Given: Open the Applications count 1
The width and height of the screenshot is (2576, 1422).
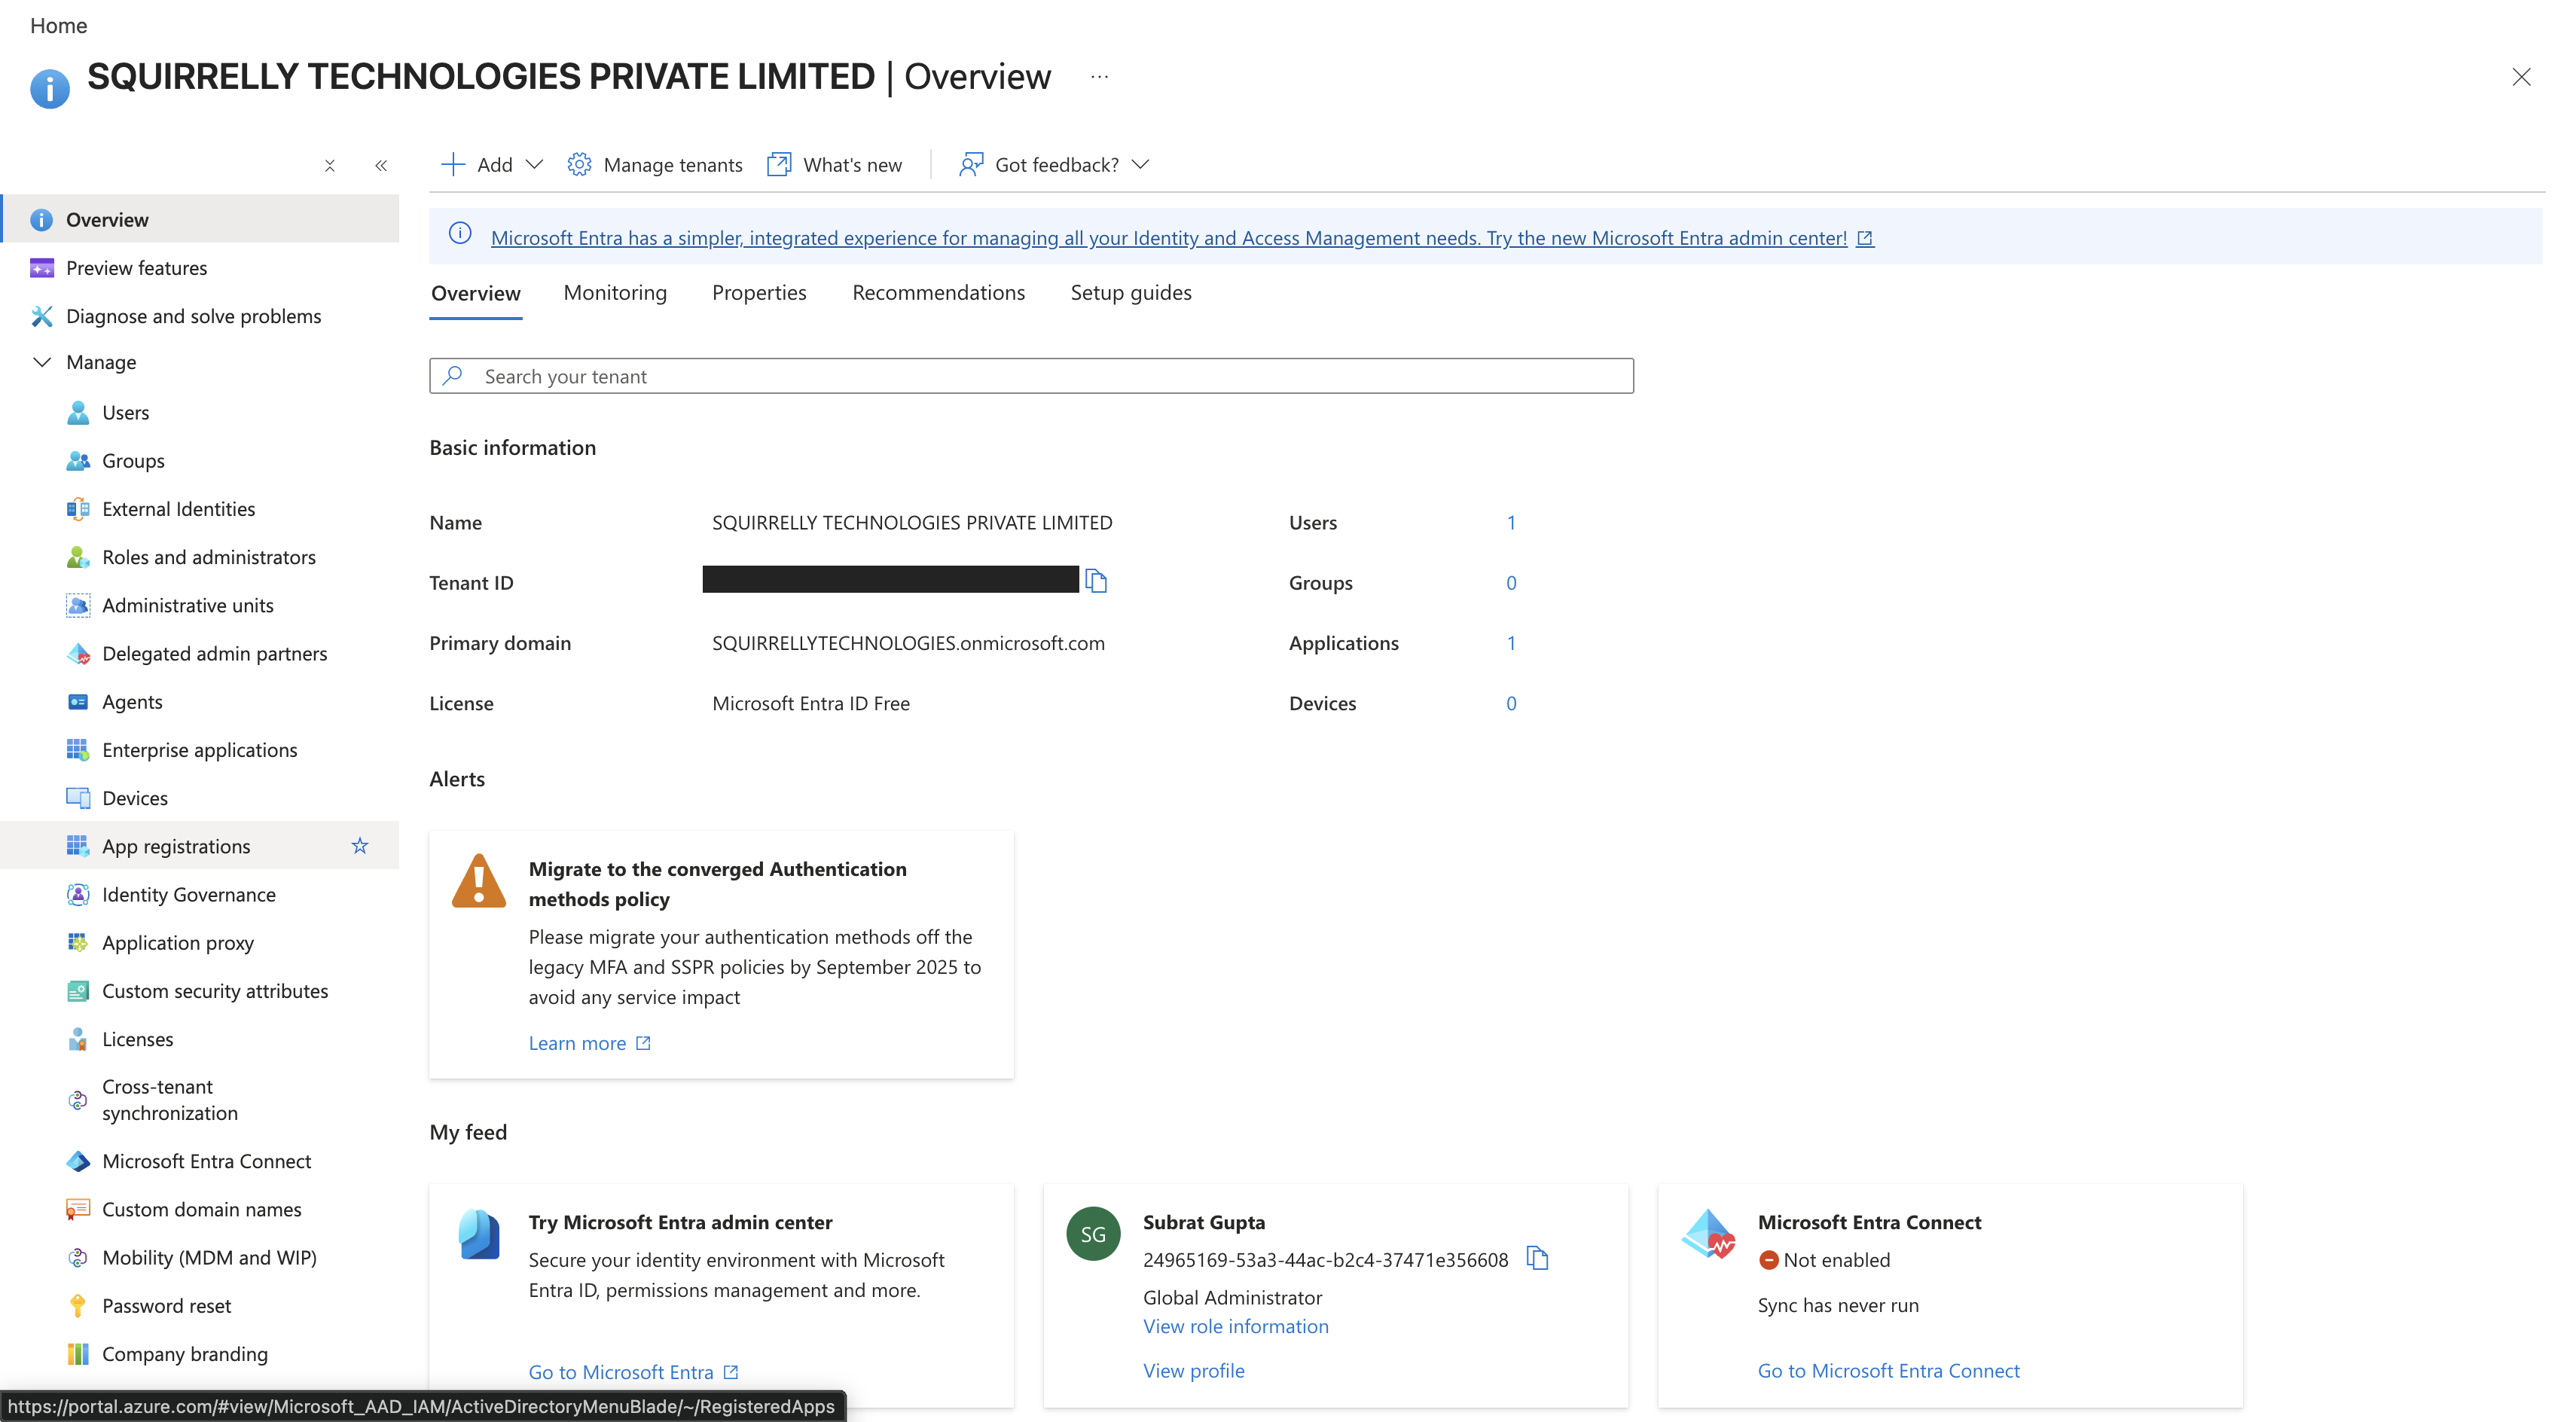Looking at the screenshot, I should coord(1511,643).
